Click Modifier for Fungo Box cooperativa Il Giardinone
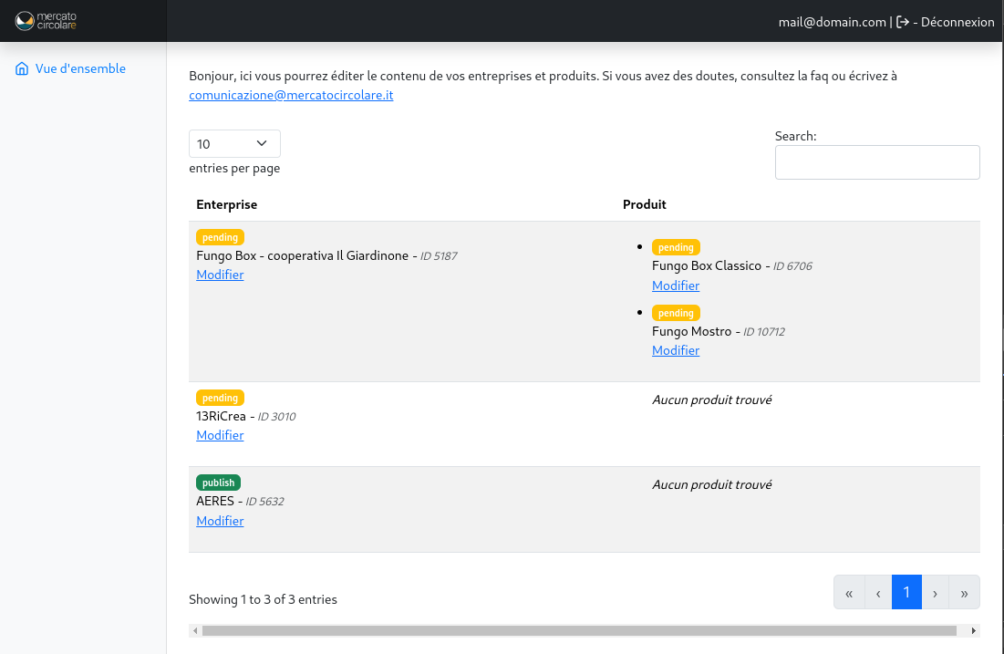Viewport: 1004px width, 654px height. pyautogui.click(x=220, y=275)
